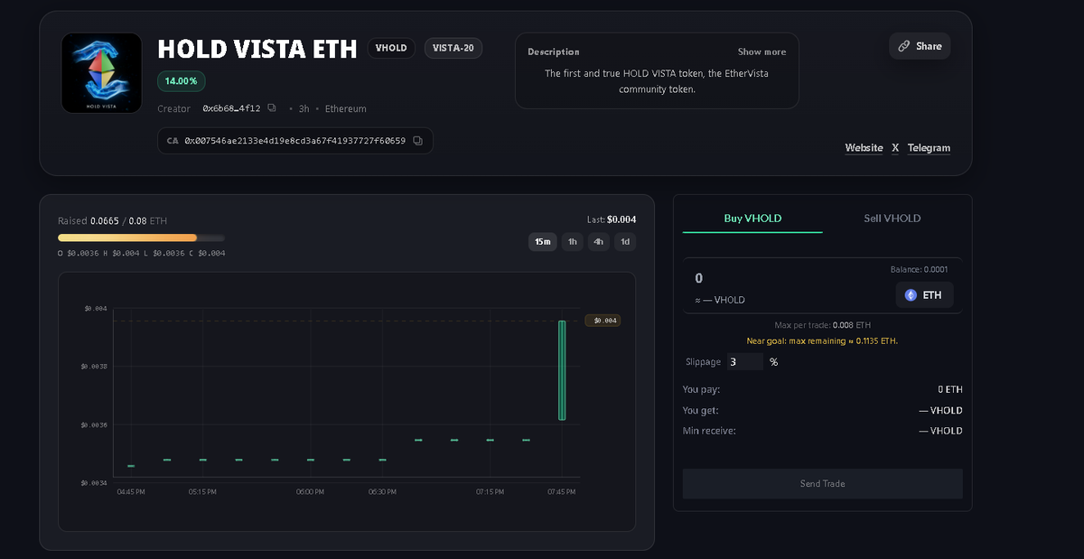The height and width of the screenshot is (559, 1084).
Task: Click the You get row value
Action: [940, 410]
